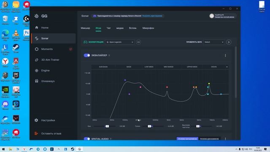Click Оставить отзыв feedback button

click(48, 133)
